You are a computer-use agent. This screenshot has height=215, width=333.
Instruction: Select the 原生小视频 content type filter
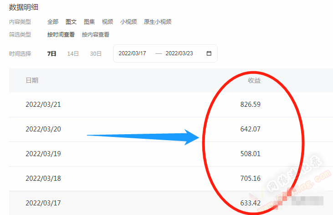tap(158, 22)
